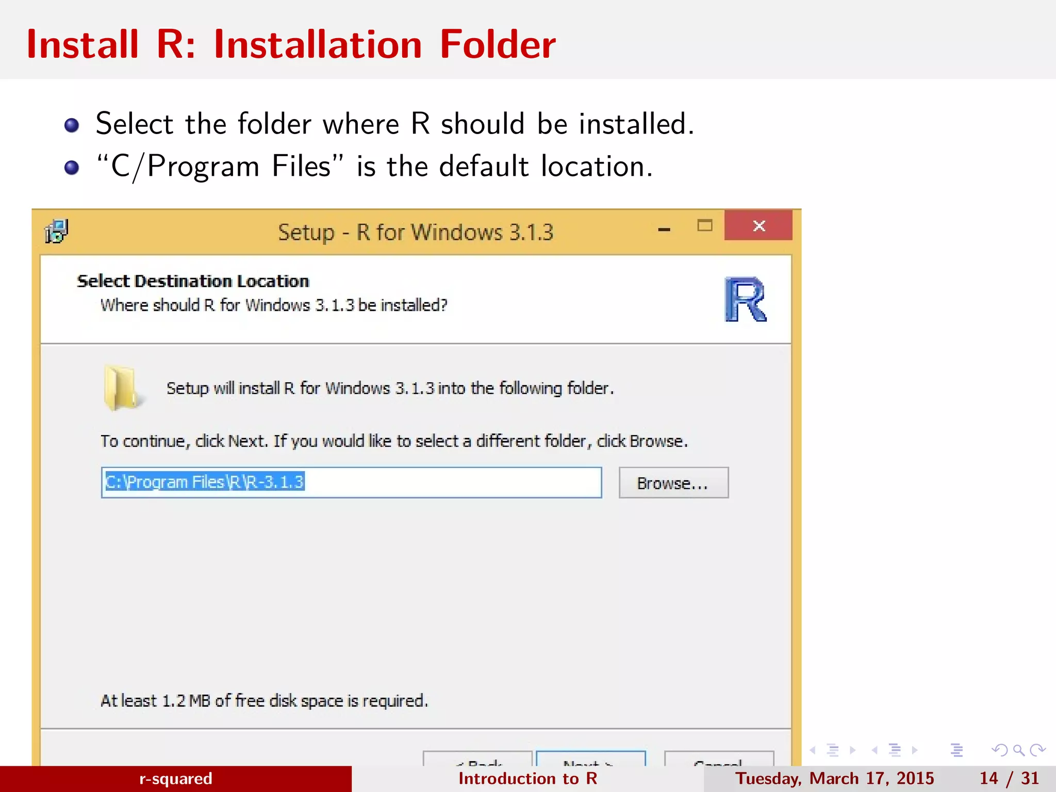Click the back (counterclockwise arrow) icon
This screenshot has width=1056, height=792.
coord(999,750)
